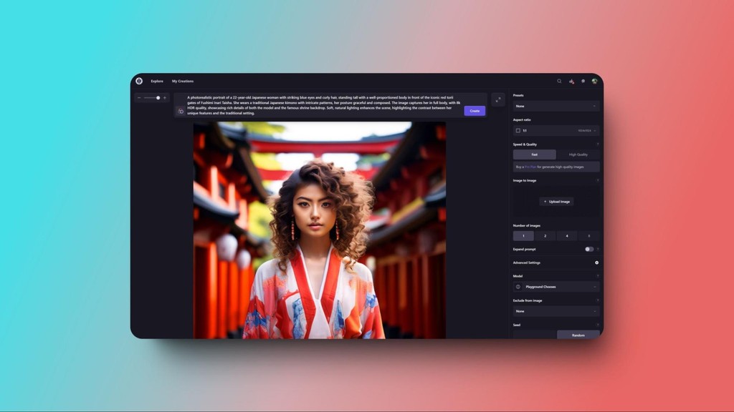Open the Model dropdown labeled Playground Chooses
Screen dimensions: 734x412
click(x=556, y=286)
